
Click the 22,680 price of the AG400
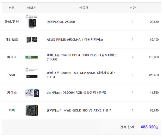[x=154, y=22]
